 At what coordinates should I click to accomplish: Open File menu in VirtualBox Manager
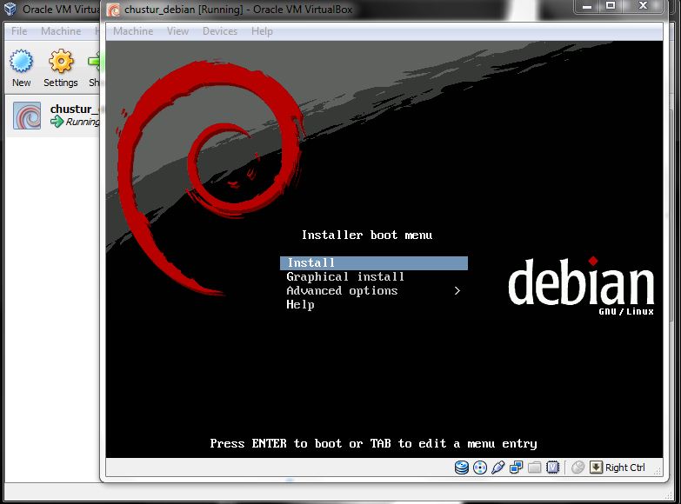(19, 31)
